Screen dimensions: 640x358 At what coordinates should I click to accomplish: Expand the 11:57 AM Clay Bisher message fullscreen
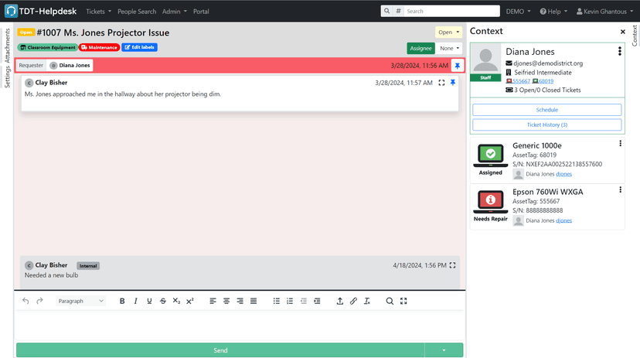[441, 83]
